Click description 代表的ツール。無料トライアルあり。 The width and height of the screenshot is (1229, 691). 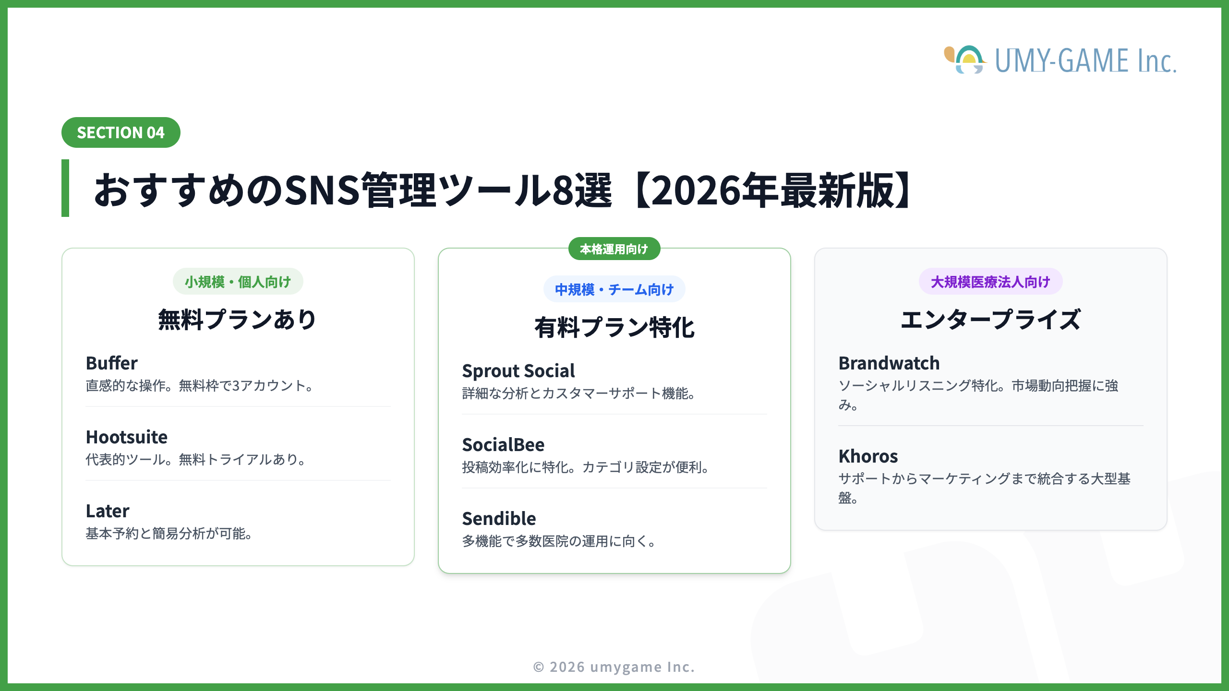tap(196, 460)
